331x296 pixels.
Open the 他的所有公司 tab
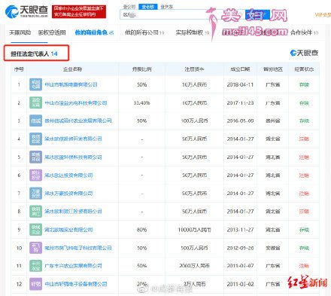(x=144, y=32)
